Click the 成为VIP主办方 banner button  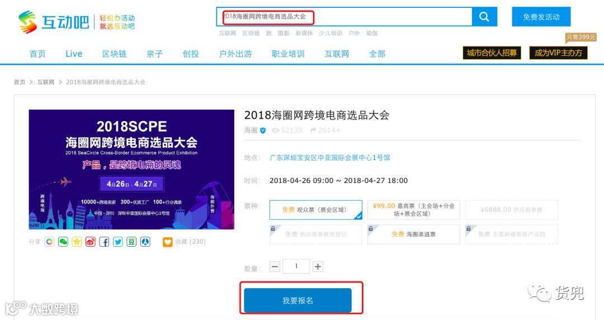point(559,53)
